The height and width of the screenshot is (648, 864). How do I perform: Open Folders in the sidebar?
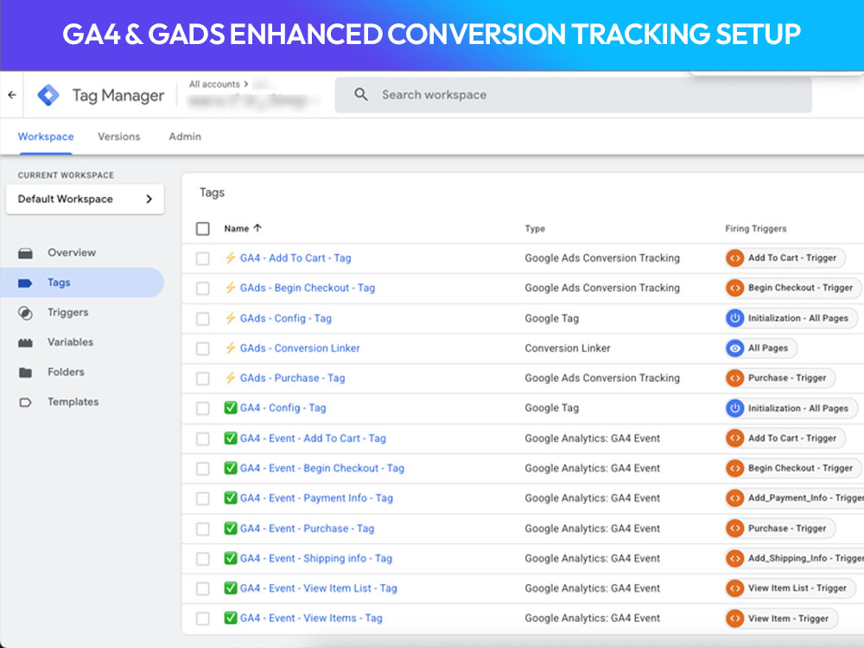(67, 372)
